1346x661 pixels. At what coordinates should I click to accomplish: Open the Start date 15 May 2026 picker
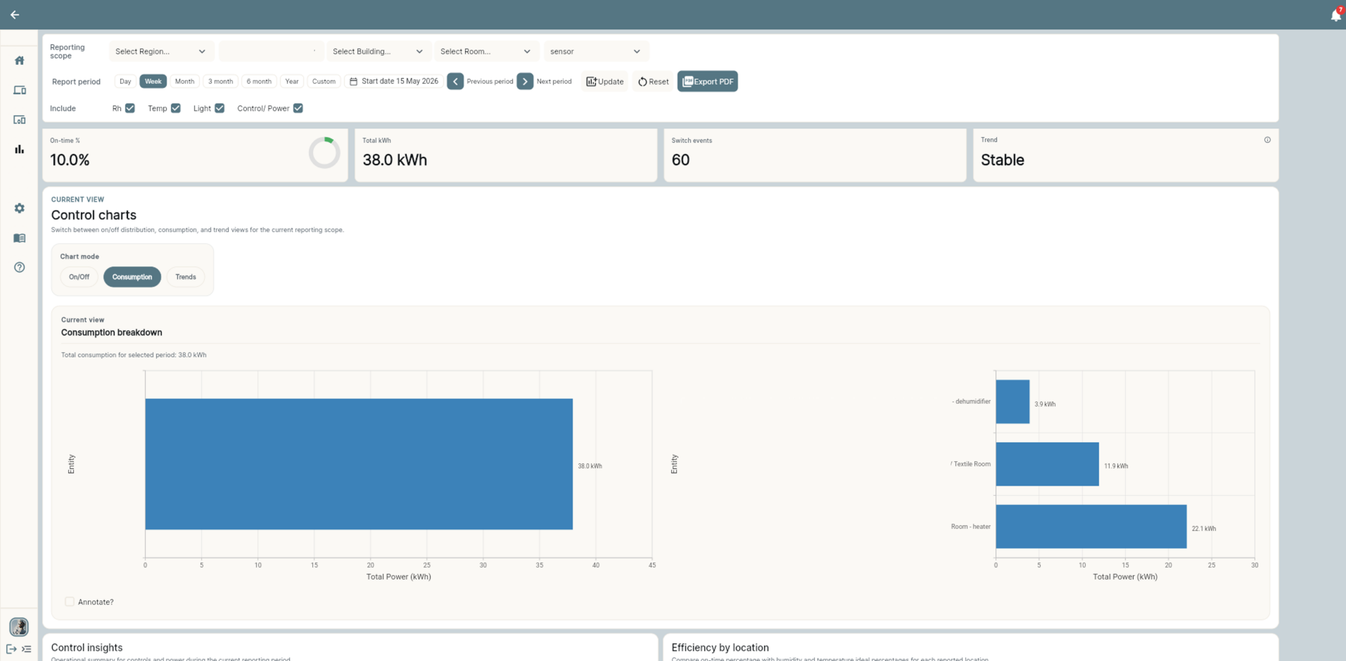(x=394, y=81)
